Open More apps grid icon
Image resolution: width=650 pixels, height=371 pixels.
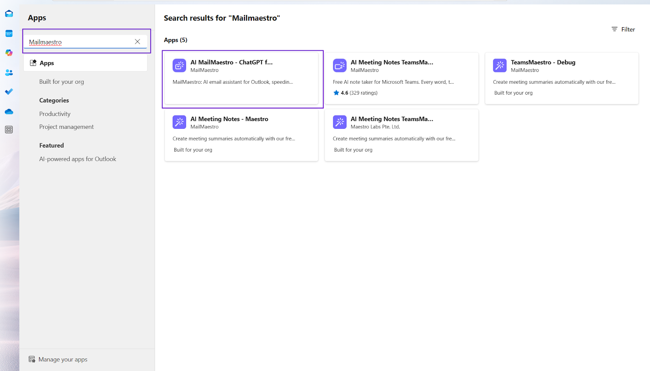[9, 130]
